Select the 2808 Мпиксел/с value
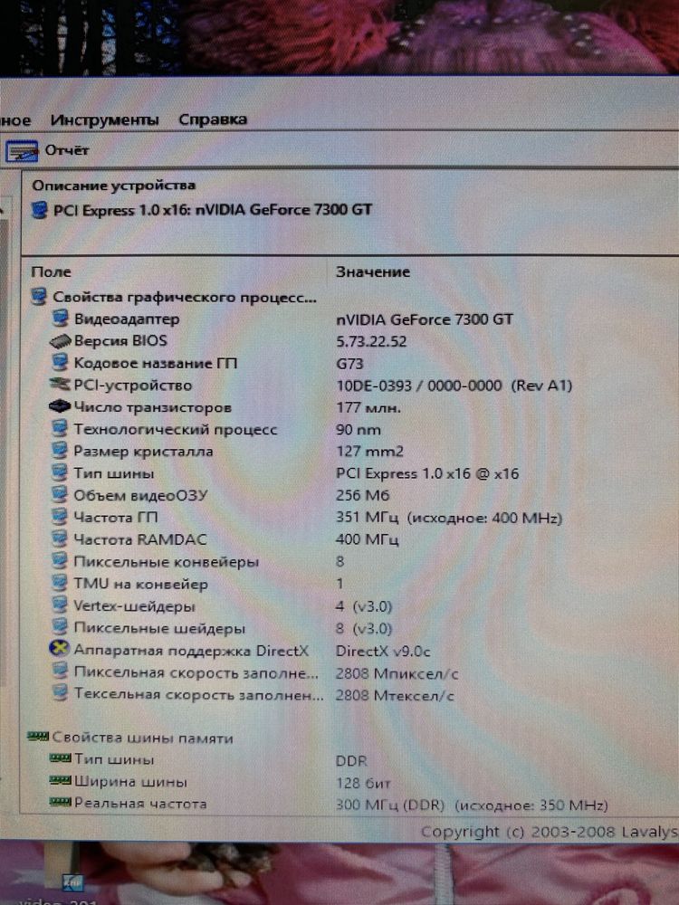The height and width of the screenshot is (905, 679). [397, 673]
